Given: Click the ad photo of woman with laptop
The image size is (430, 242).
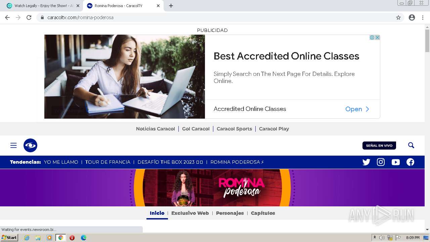Looking at the screenshot, I should 125,77.
